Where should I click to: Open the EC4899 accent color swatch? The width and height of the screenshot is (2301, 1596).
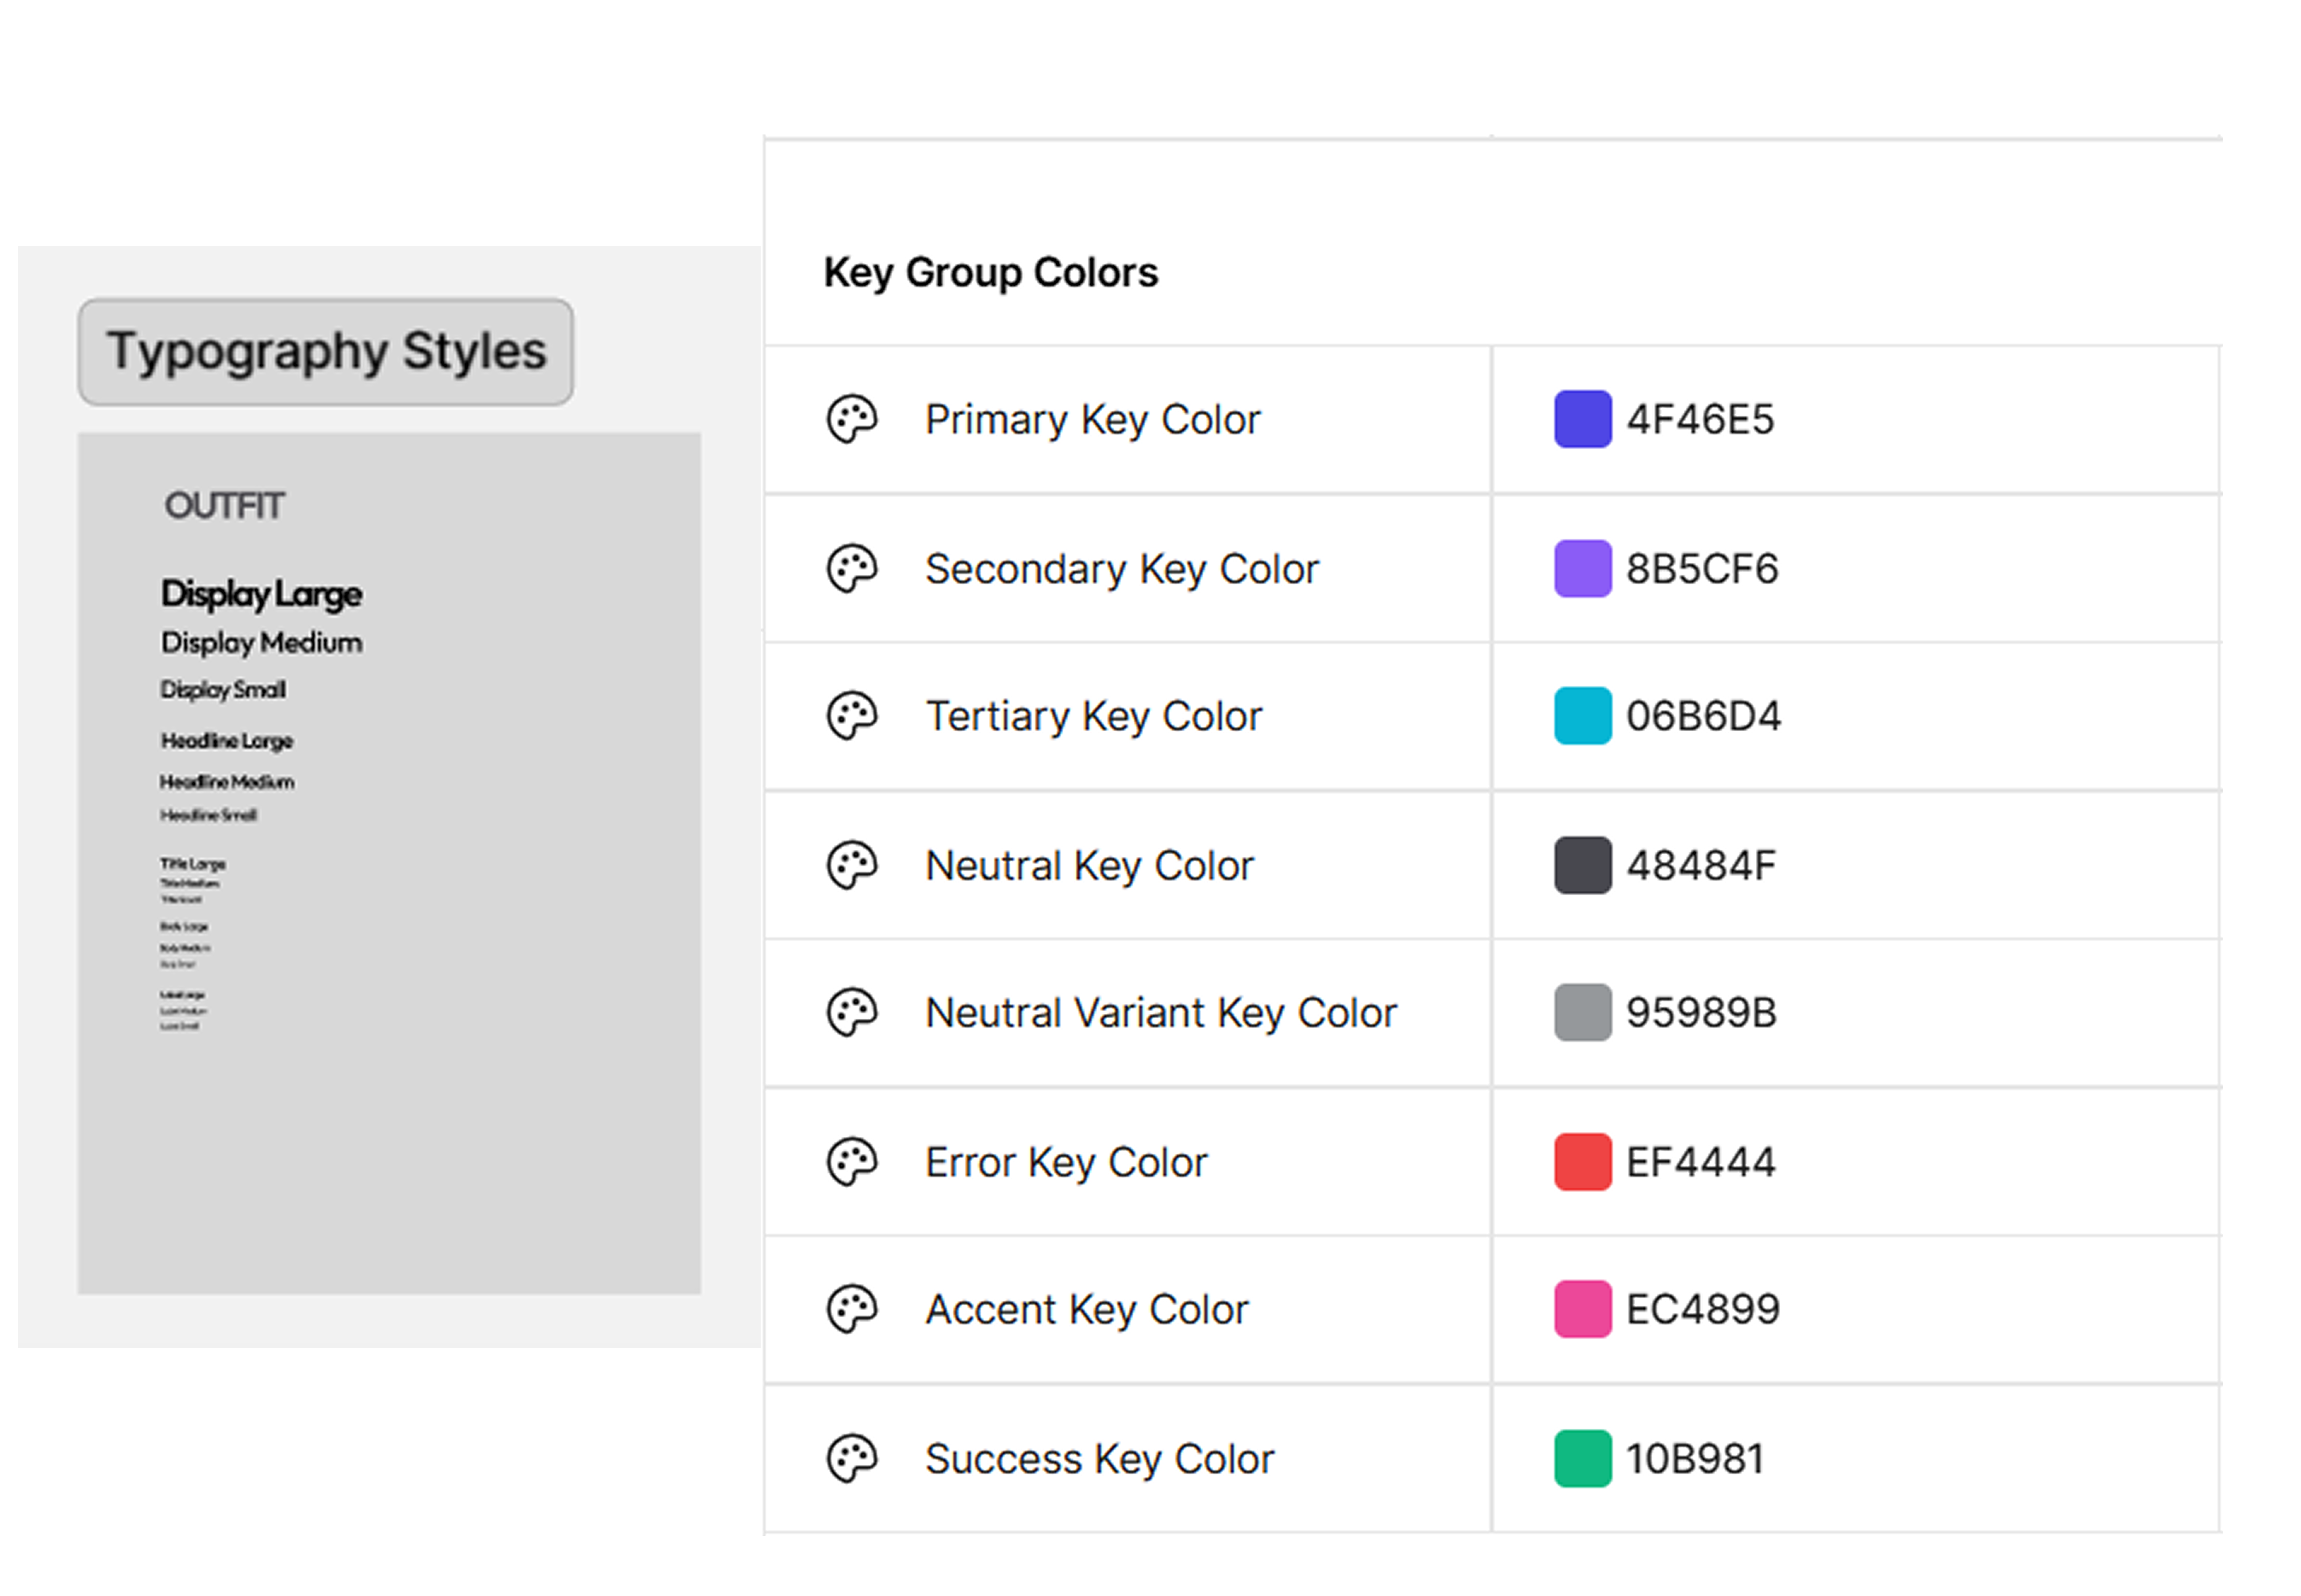coord(1583,1309)
